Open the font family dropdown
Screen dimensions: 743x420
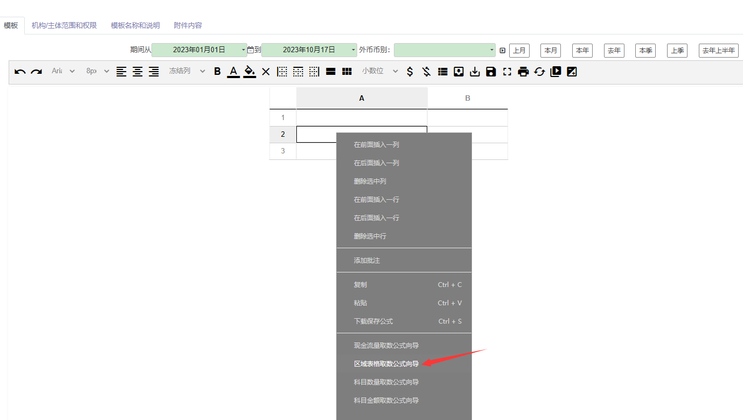click(x=63, y=71)
